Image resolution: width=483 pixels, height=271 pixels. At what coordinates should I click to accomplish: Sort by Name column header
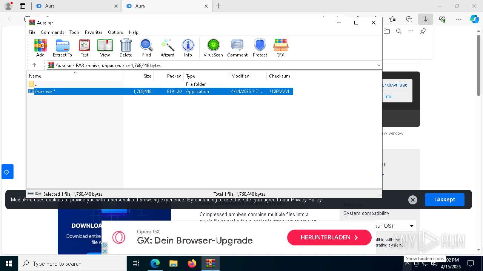tap(75, 76)
